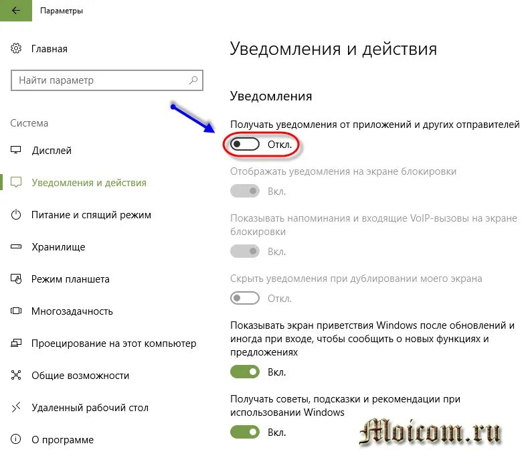Image resolution: width=522 pixels, height=462 pixels.
Task: Enable notifications from apps and senders toggle
Action: (x=245, y=144)
